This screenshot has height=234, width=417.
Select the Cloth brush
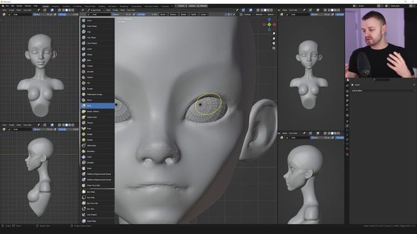pos(97,157)
